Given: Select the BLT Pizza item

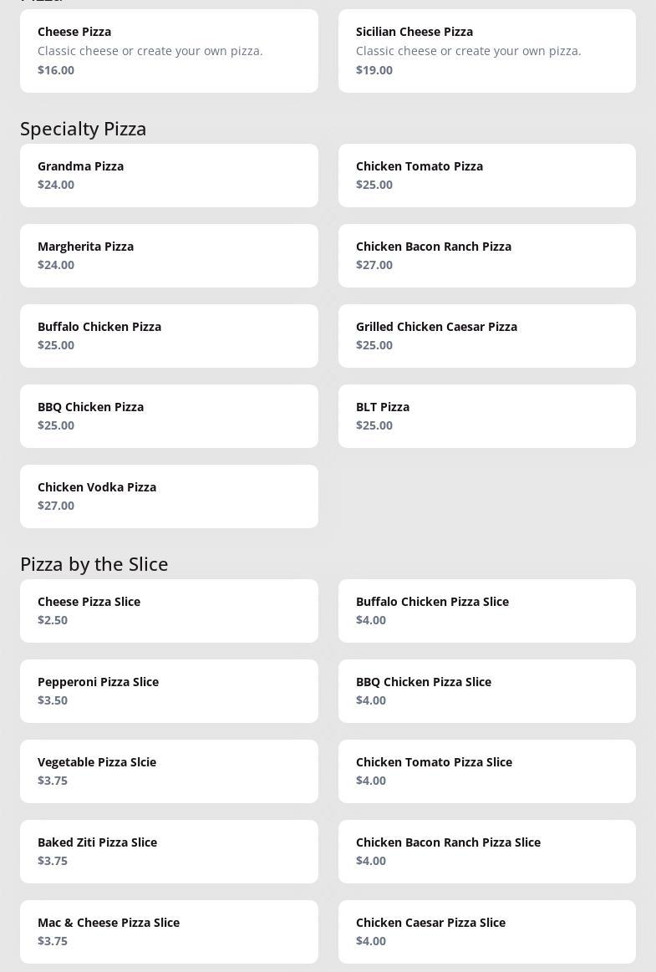Looking at the screenshot, I should [x=486, y=416].
